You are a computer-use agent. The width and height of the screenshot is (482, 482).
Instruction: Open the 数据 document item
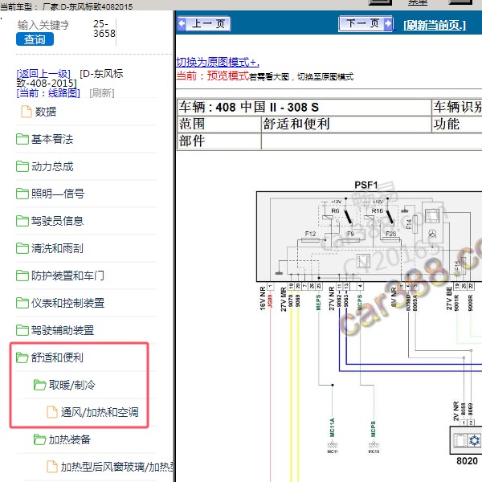click(x=45, y=112)
